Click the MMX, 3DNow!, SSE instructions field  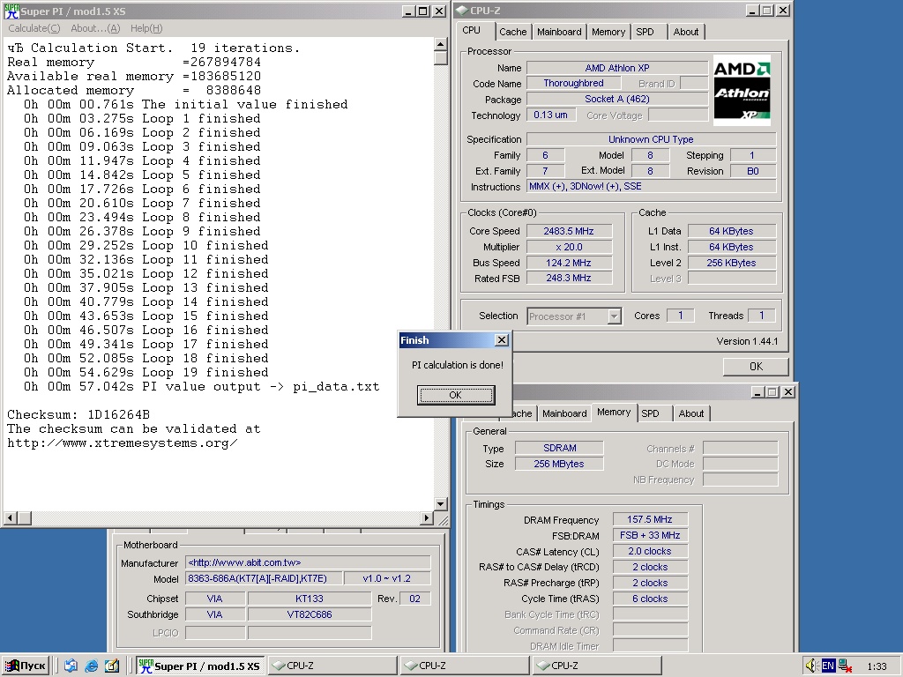coord(652,187)
